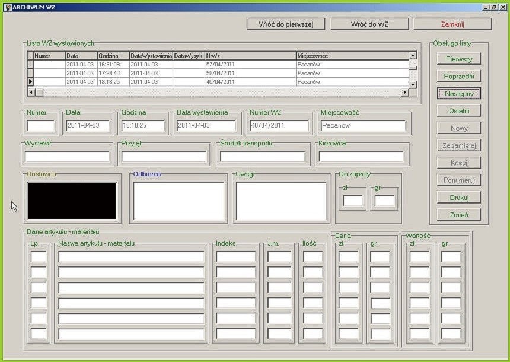Click the application icon in the title bar
510x362 pixels.
pos(8,7)
